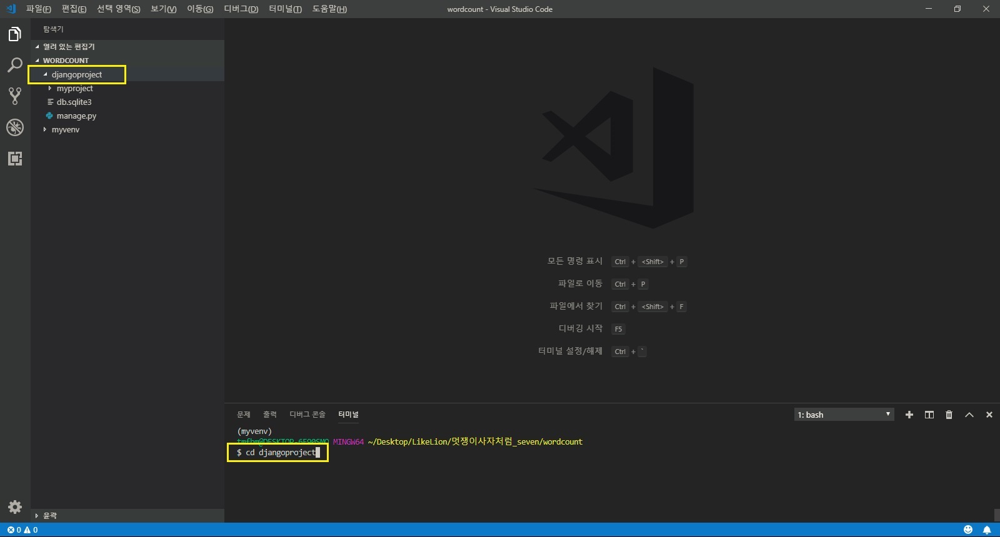Open the 보기(V) menu
Screen dimensions: 1000x537
164,9
